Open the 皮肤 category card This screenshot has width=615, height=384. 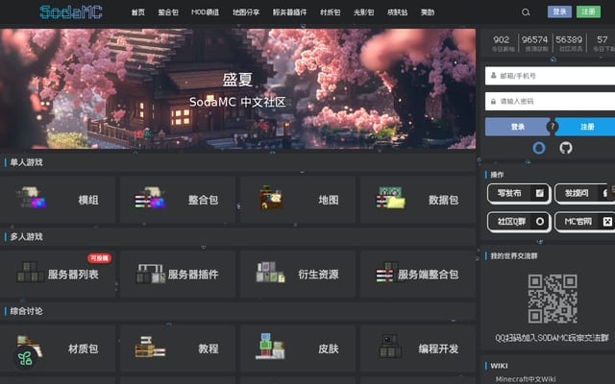(298, 348)
